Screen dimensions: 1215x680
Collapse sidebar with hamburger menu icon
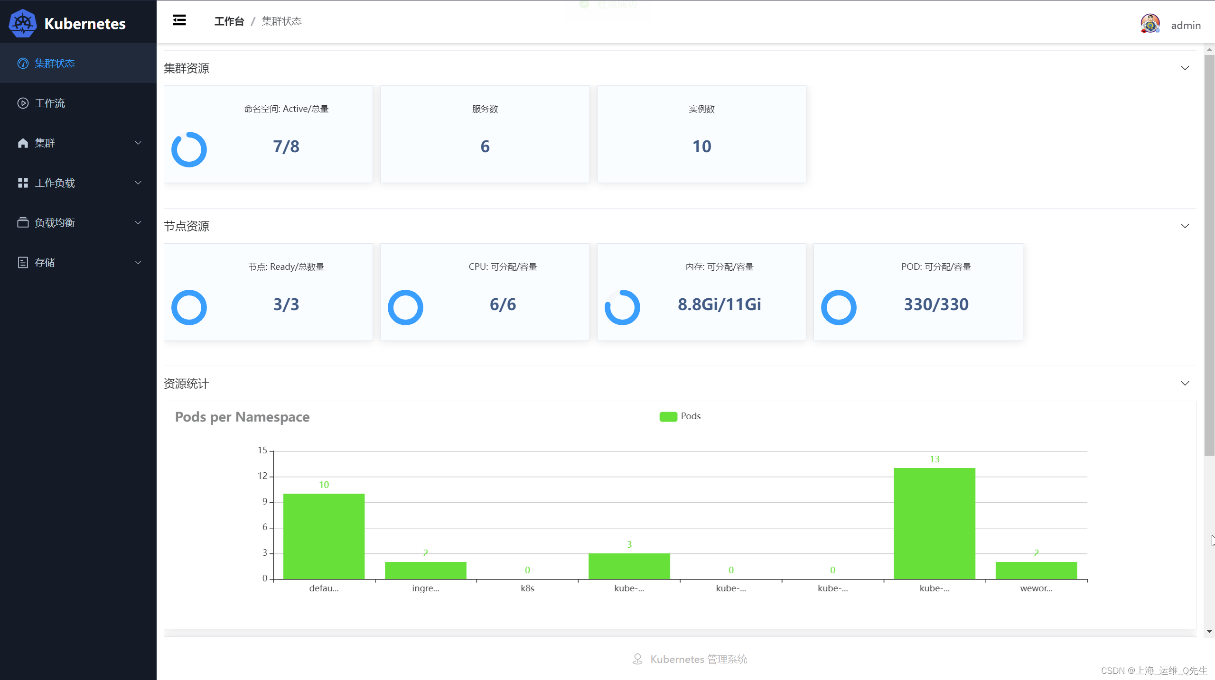click(179, 20)
